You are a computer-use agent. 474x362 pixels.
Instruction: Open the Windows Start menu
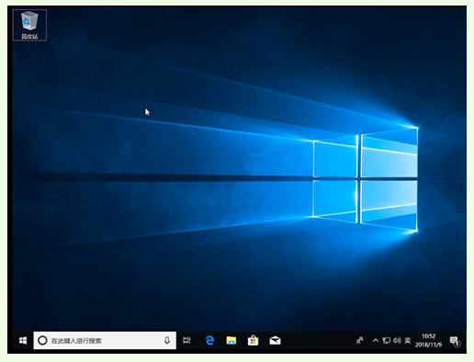(23, 340)
